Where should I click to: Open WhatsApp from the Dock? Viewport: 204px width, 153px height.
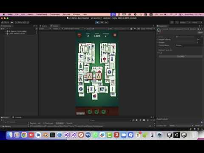(95, 135)
